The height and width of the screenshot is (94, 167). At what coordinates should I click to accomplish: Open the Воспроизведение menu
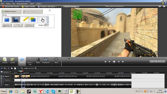coord(22,4)
